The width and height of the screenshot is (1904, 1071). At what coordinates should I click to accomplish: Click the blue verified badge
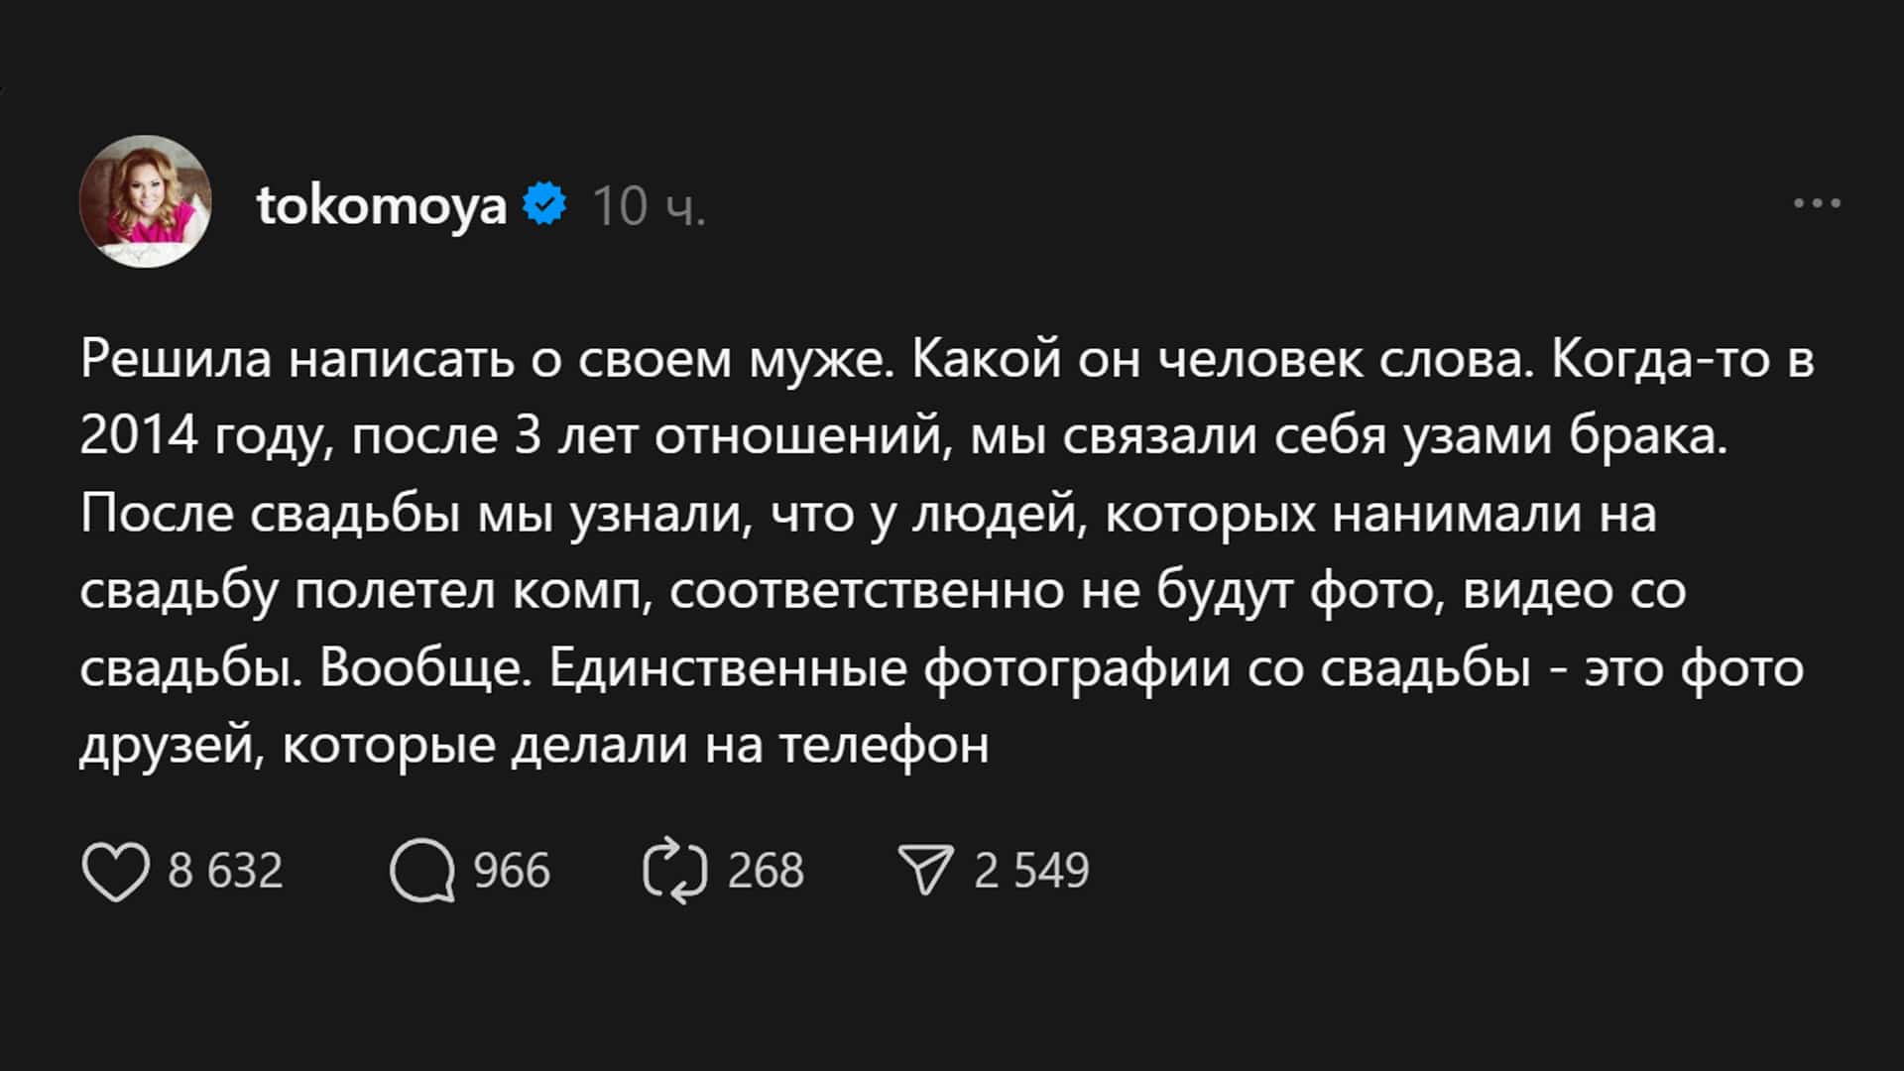(544, 204)
